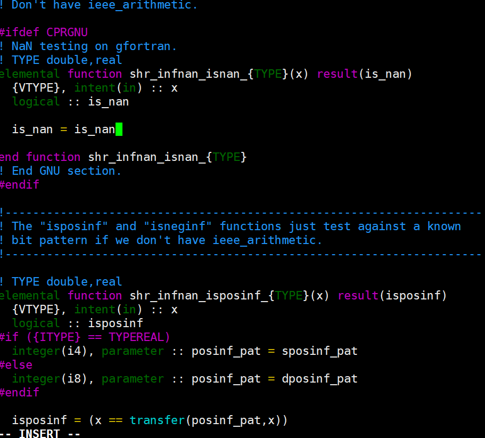This screenshot has width=485, height=438.
Task: Click the 'logical :: is_nan' declaration
Action: pyautogui.click(x=70, y=102)
